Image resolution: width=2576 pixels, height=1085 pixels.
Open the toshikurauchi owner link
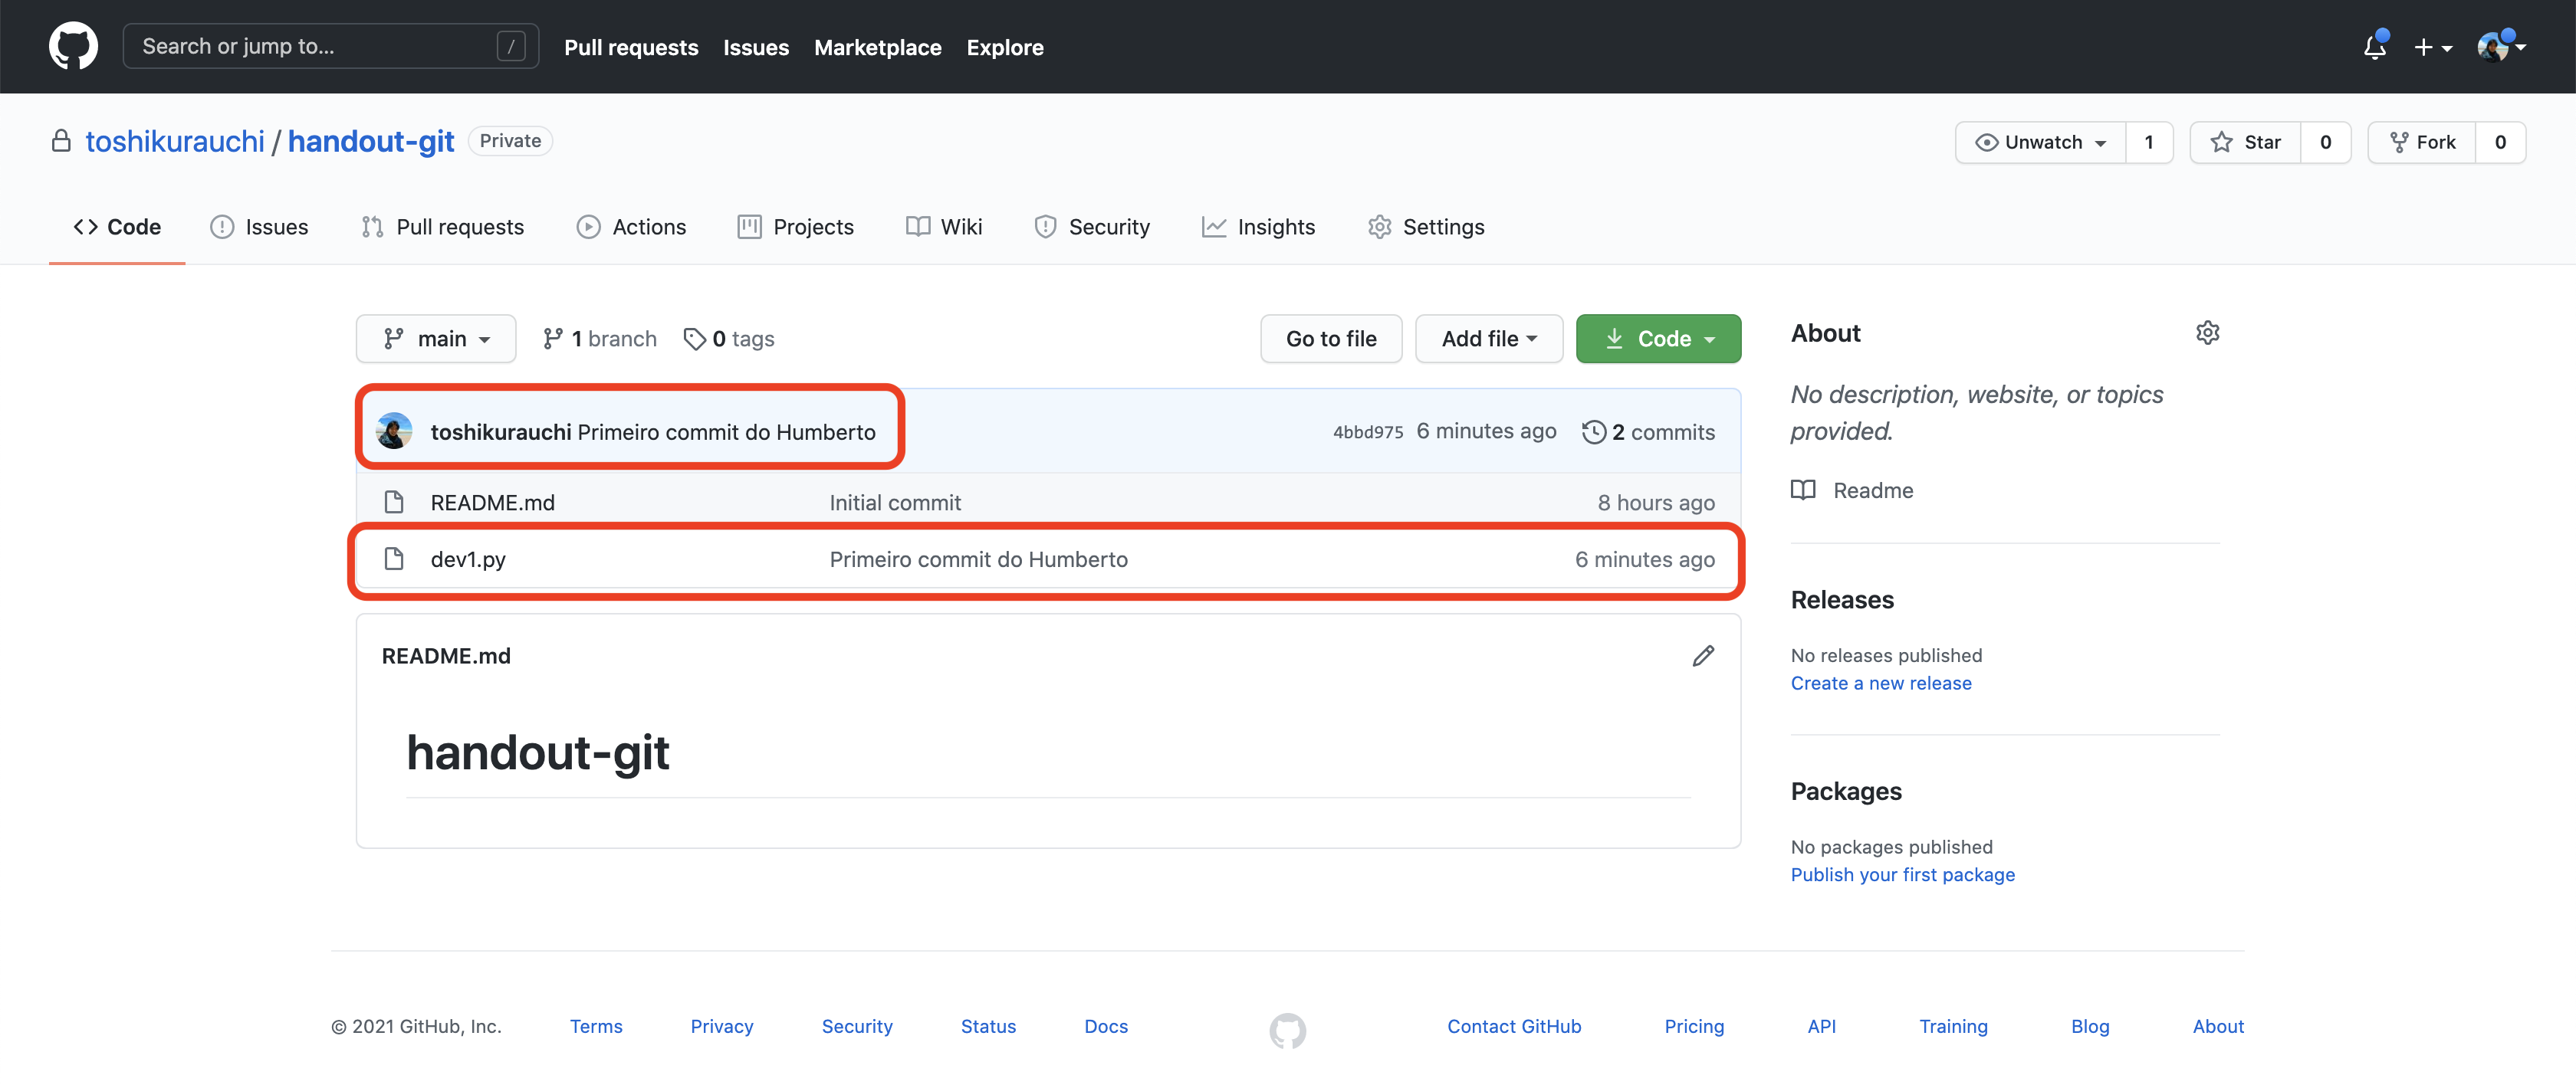pos(175,141)
